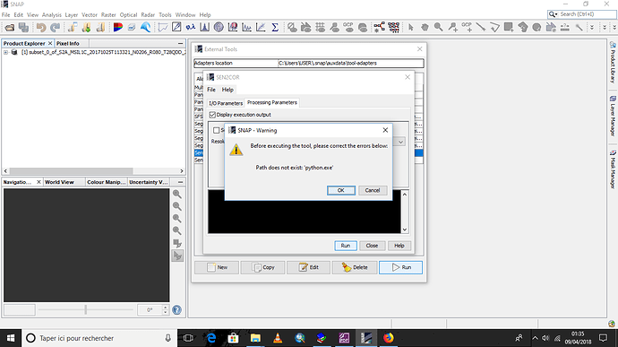The width and height of the screenshot is (618, 347).
Task: Click Delete in External Tools window
Action: pyautogui.click(x=355, y=267)
